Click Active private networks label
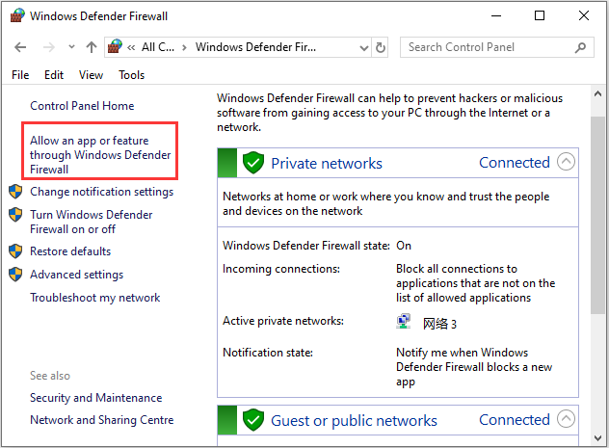Viewport: 609px width, 448px height. point(283,321)
